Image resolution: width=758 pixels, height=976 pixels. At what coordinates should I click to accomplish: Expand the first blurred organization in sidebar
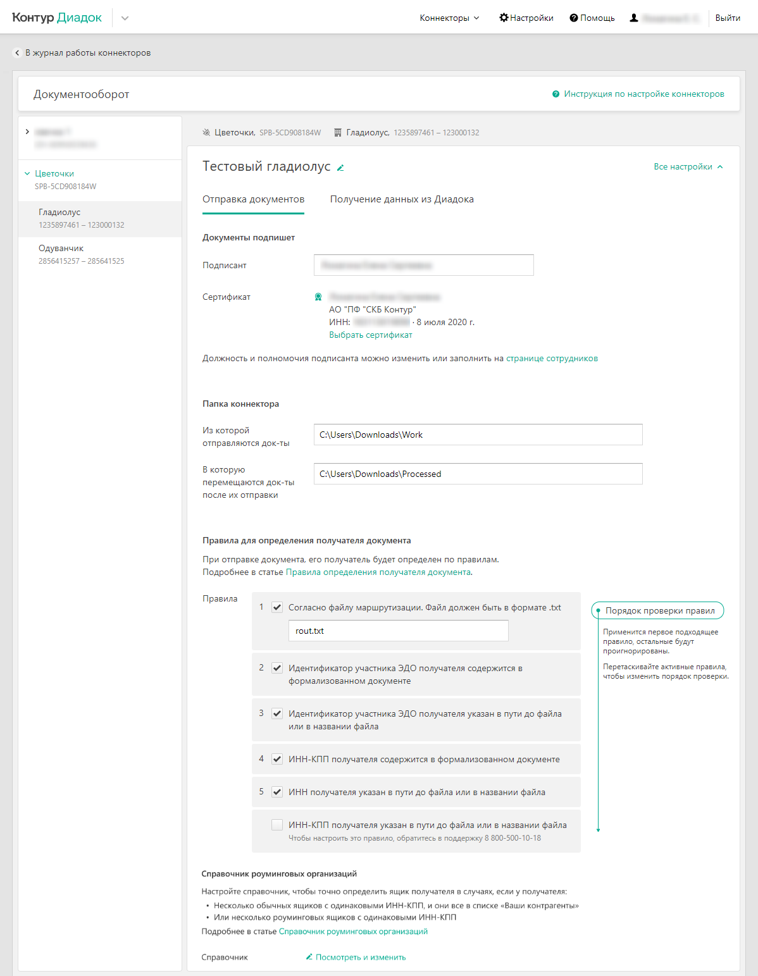[x=27, y=132]
